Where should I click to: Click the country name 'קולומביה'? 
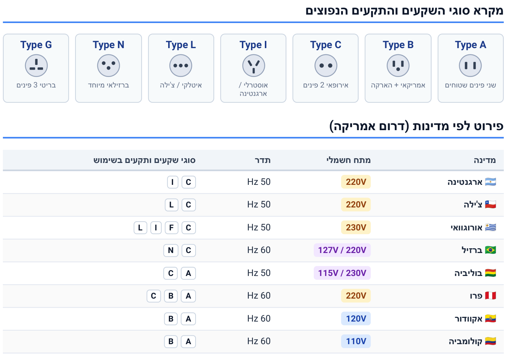[x=466, y=342]
